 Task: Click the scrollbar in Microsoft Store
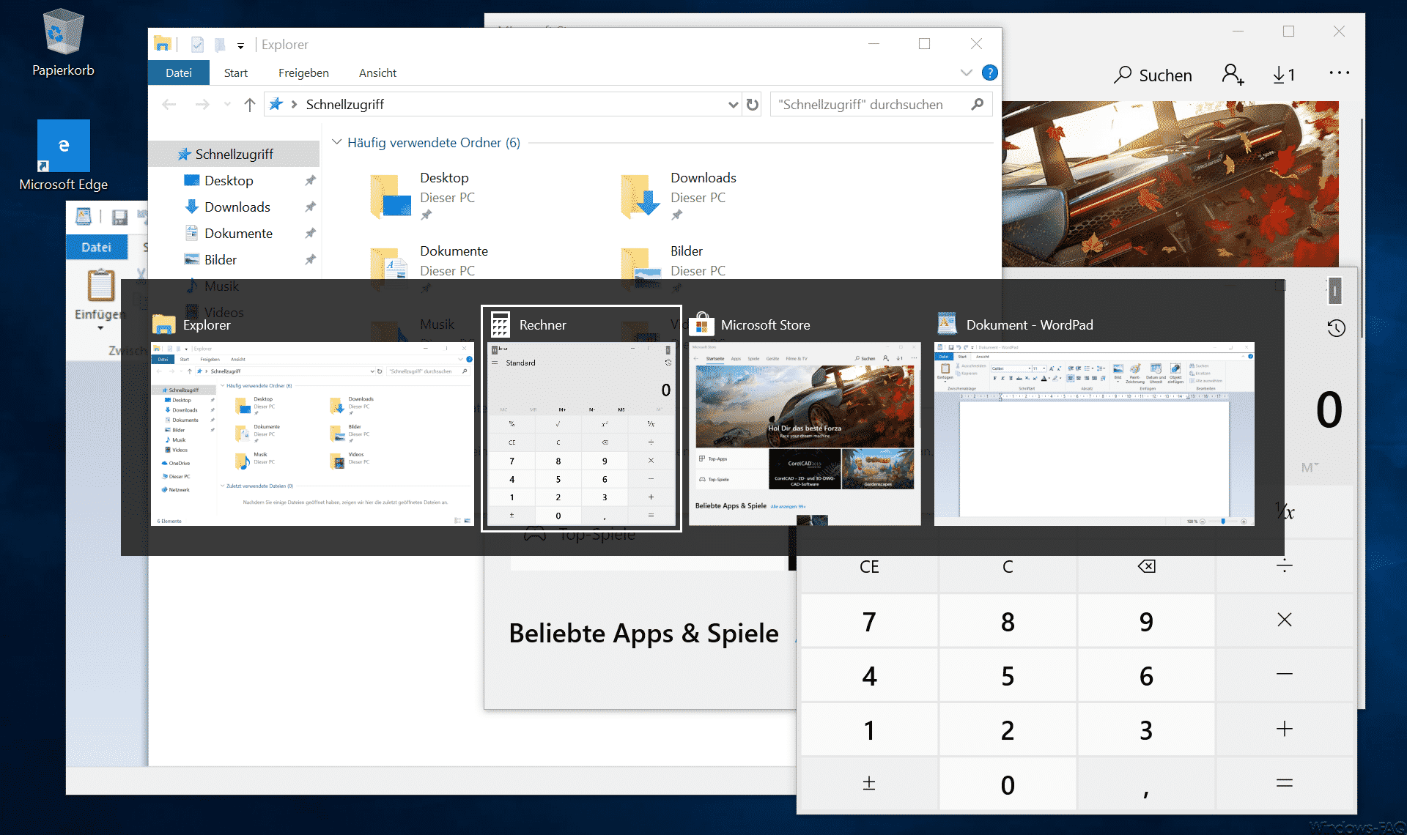pos(1361,227)
